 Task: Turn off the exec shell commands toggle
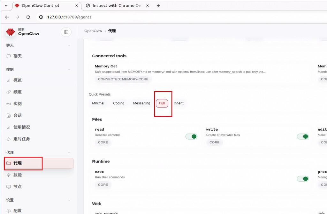[x=303, y=179]
